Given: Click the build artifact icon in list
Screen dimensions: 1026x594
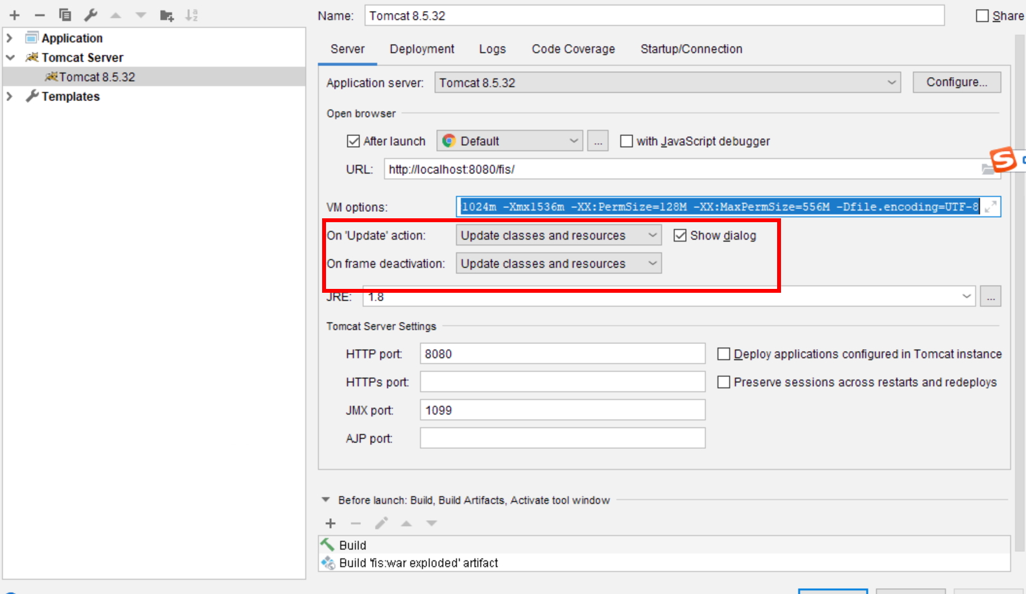Looking at the screenshot, I should pos(328,563).
